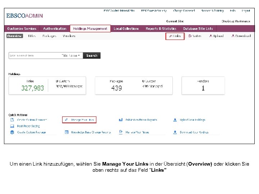Click the EBSCOadmin logo
Screen dimensions: 259x194
[x=24, y=16]
